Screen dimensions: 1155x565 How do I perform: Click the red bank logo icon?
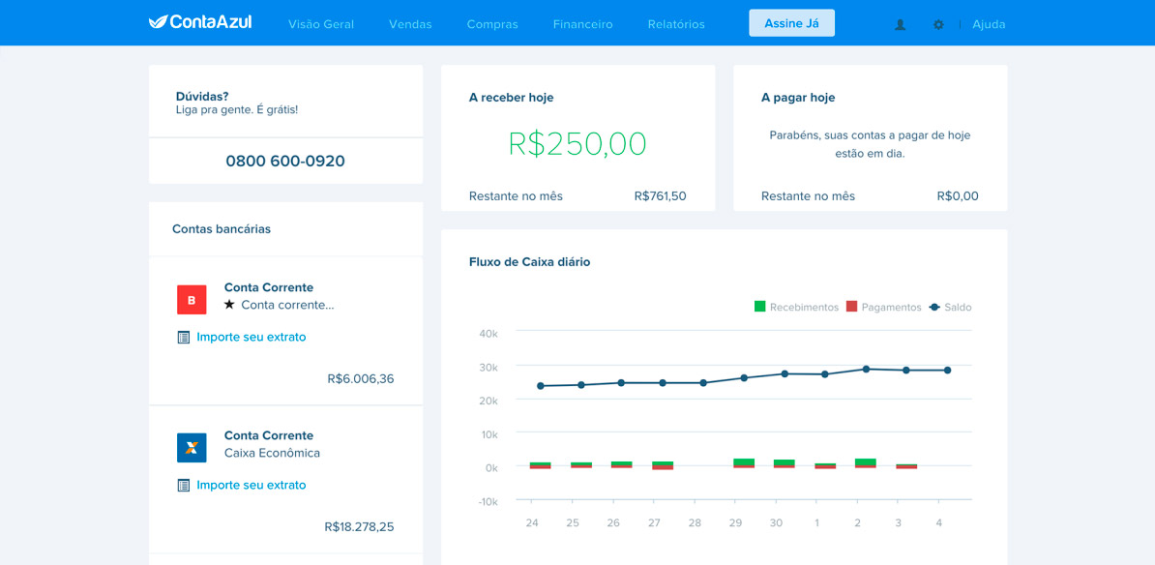[192, 300]
